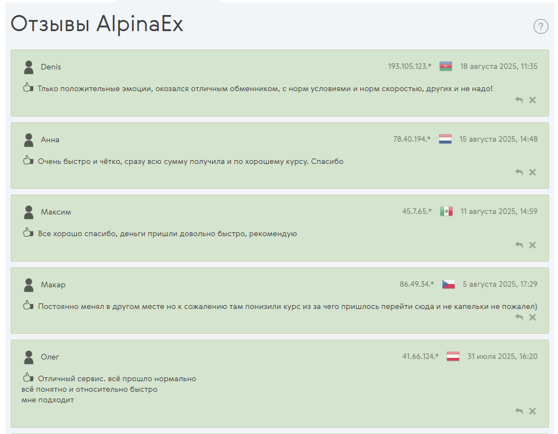Viewport: 558px width, 434px height.
Task: Click the IP address 78.40.194.*
Action: coord(412,139)
